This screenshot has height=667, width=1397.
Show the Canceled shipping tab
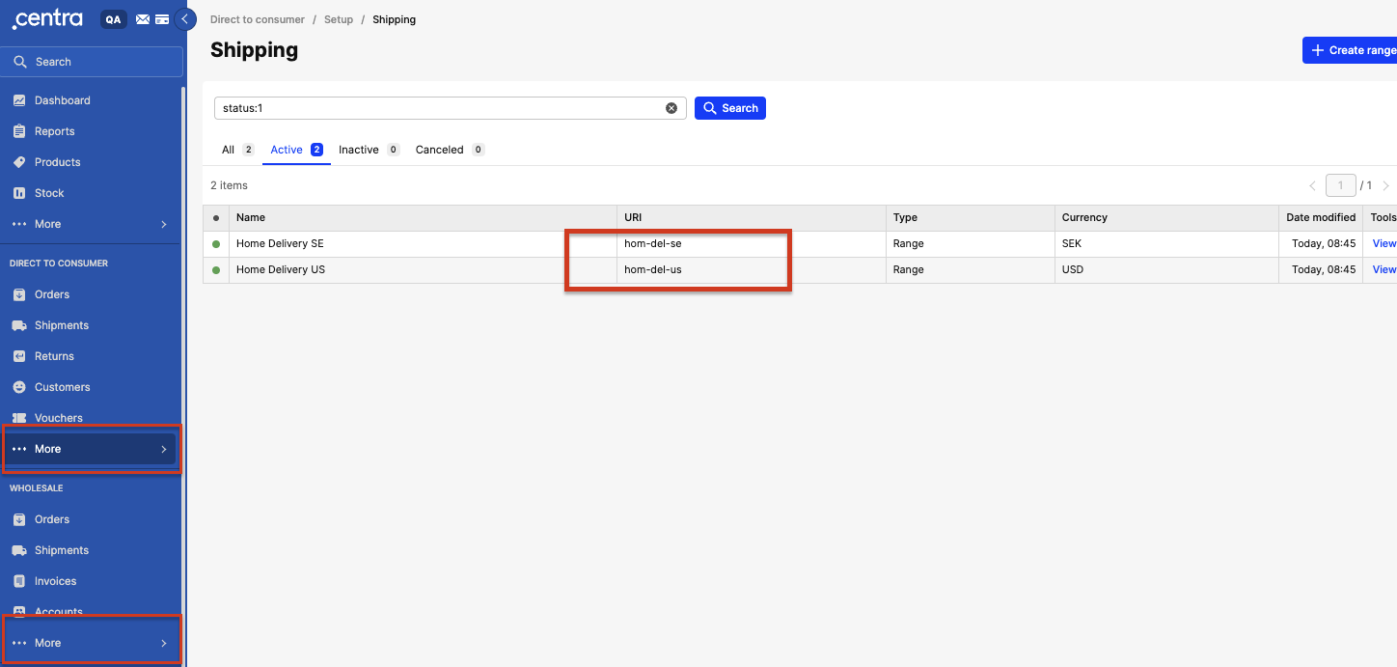pyautogui.click(x=440, y=150)
